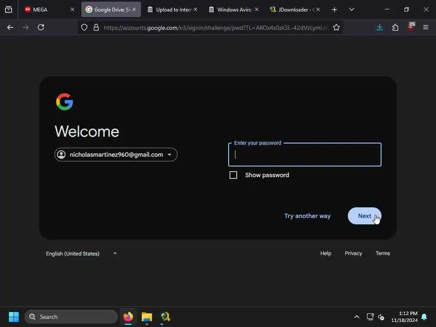This screenshot has height=327, width=436.
Task: Reload the current page
Action: click(41, 27)
